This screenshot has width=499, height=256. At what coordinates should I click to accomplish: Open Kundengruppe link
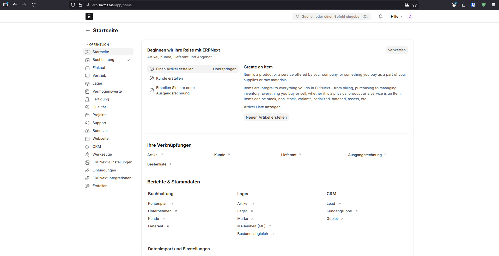[x=342, y=211]
